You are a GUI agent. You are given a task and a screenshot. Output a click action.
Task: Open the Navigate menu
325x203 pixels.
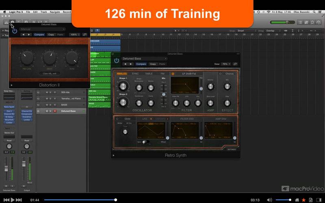[55, 12]
